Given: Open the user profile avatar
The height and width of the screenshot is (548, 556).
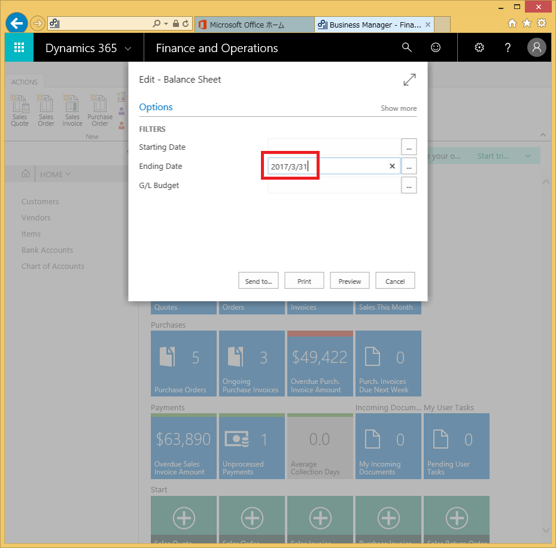Looking at the screenshot, I should (536, 47).
